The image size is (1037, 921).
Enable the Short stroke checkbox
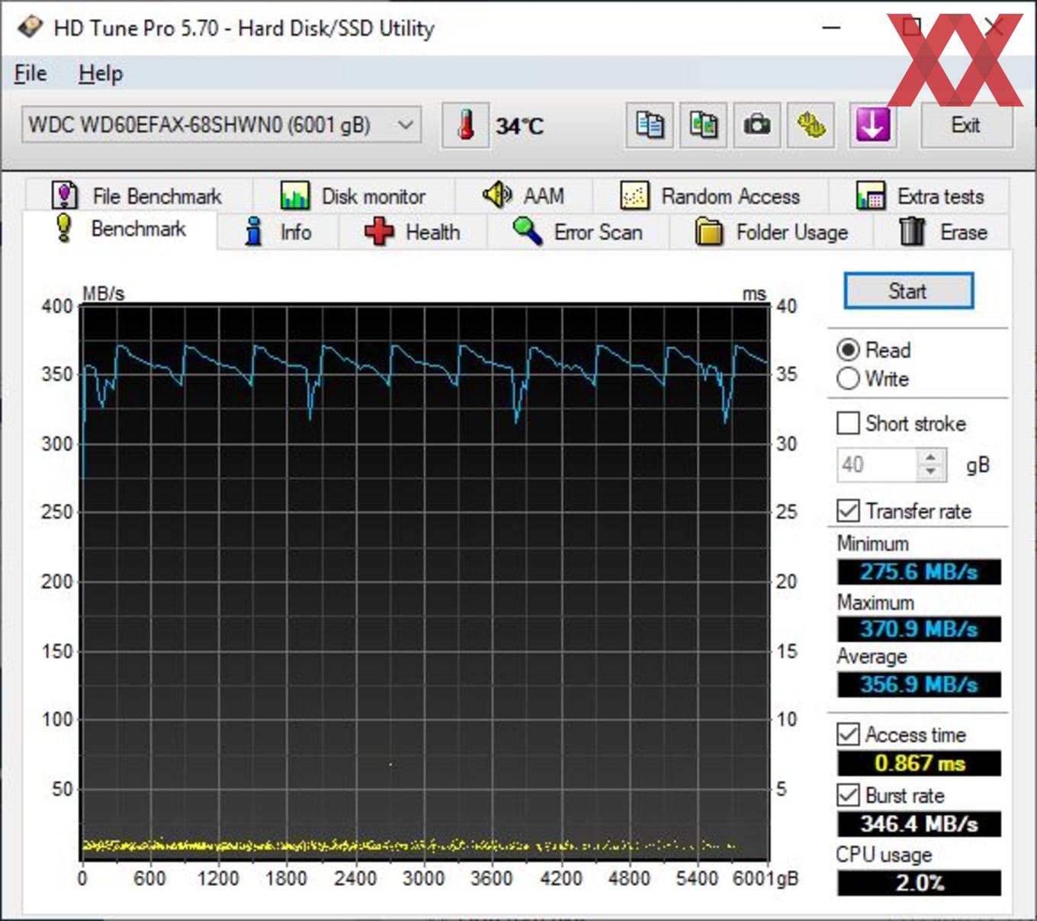(x=848, y=423)
